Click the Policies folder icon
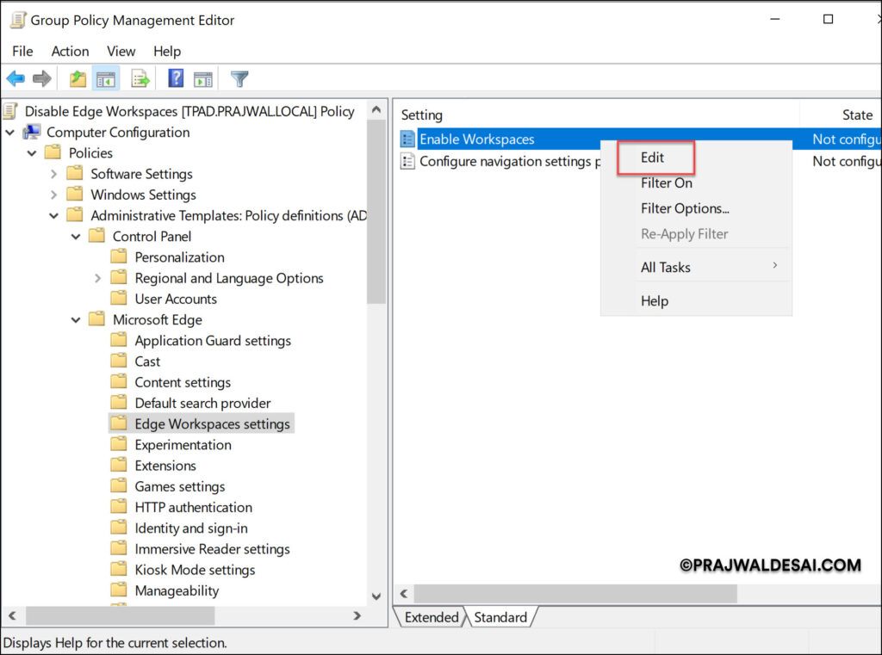This screenshot has width=882, height=655. pos(53,152)
